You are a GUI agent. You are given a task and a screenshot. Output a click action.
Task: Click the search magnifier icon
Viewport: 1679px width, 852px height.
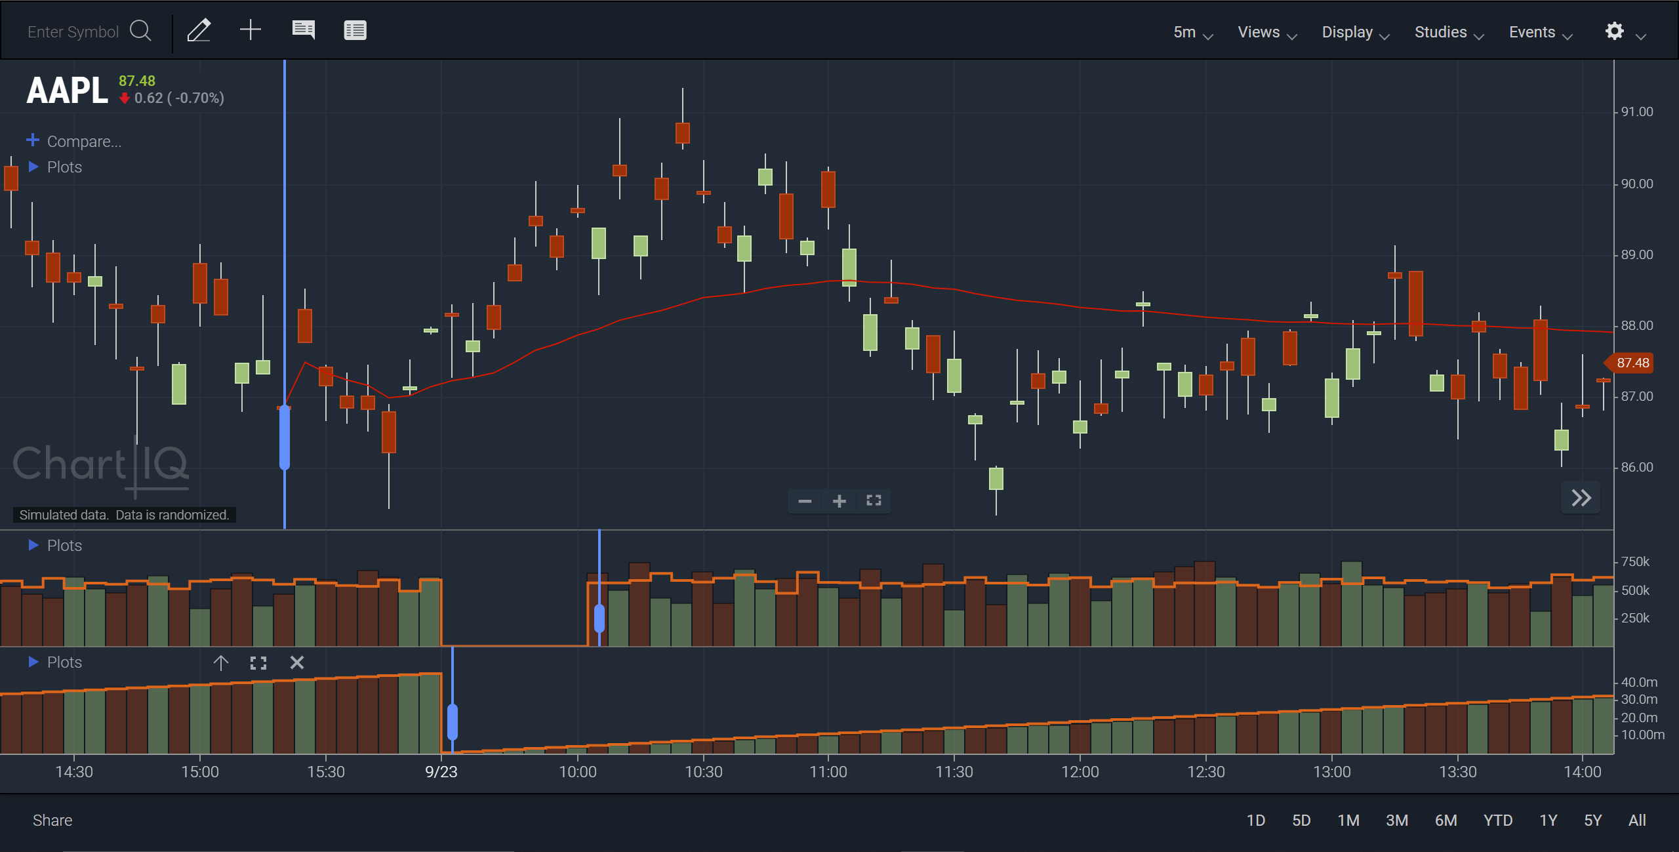click(140, 31)
